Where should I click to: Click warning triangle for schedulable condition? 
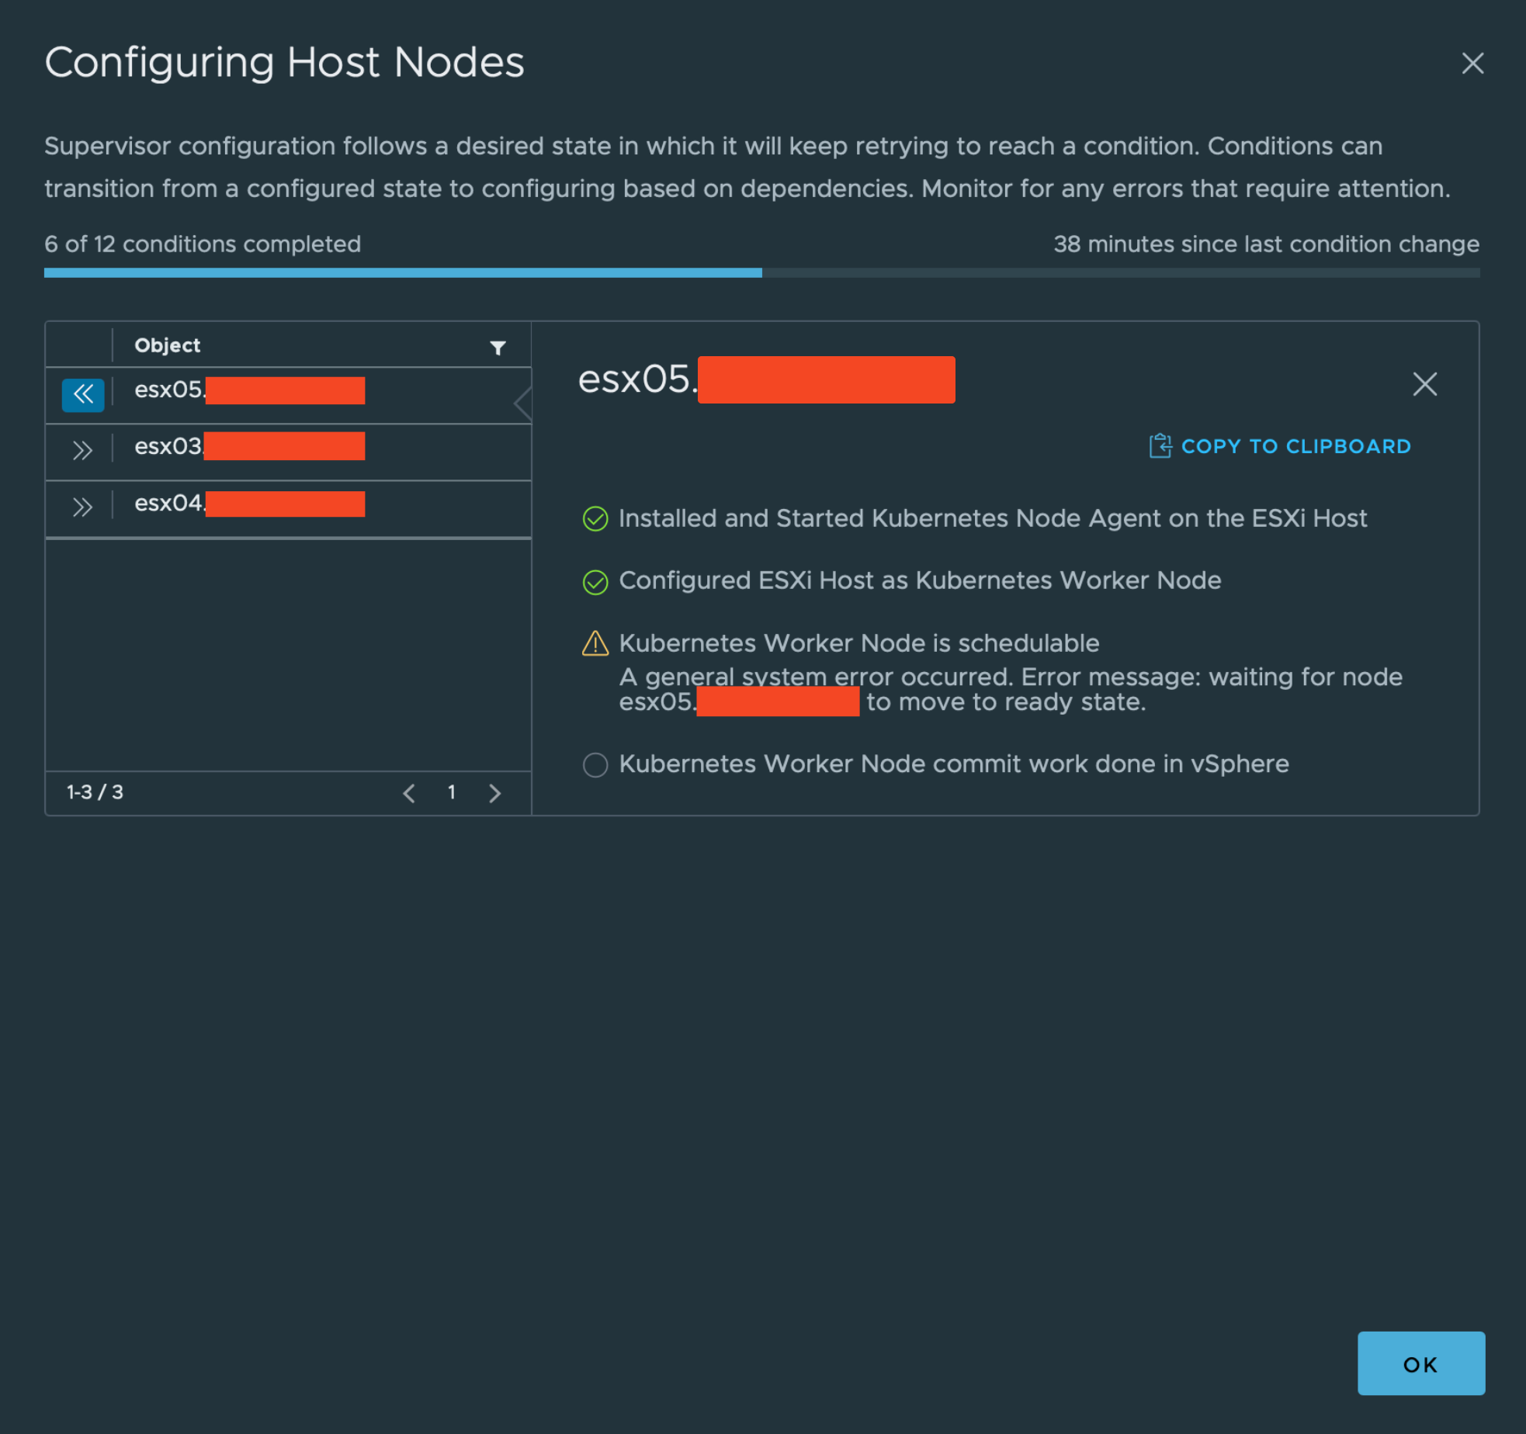click(595, 644)
